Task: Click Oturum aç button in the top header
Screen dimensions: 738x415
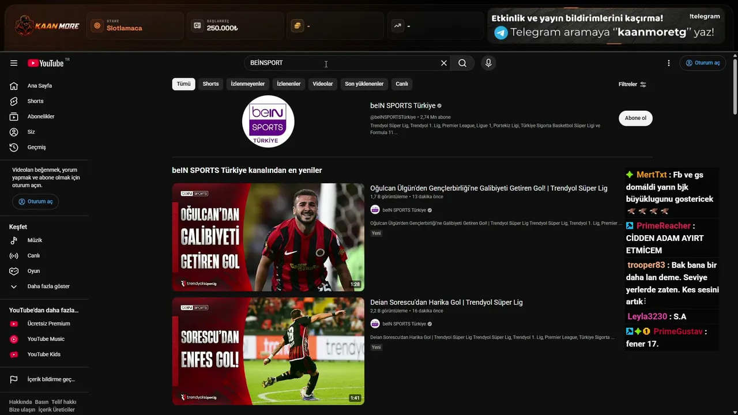Action: [x=703, y=63]
